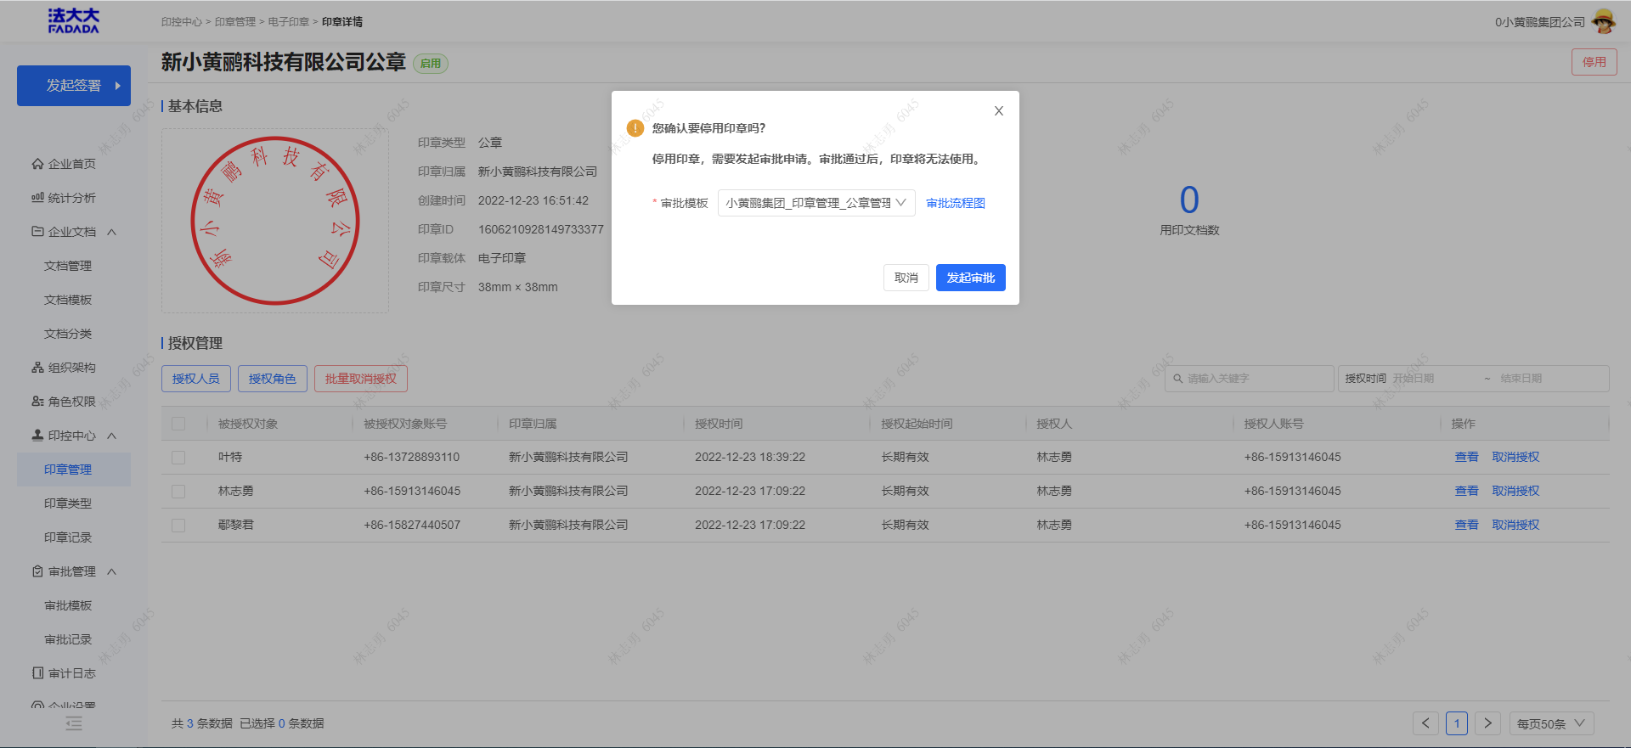Screen dimensions: 1631x748
Task: Click 查看 for 鄢黎君 row
Action: click(1467, 525)
